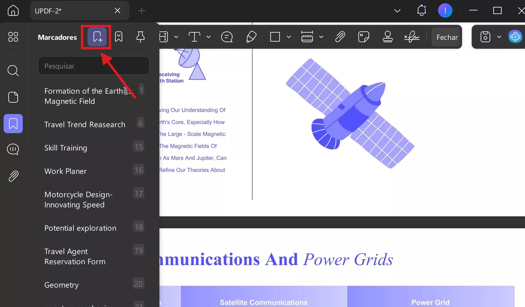Select the sticky note comment tool

[x=227, y=37]
